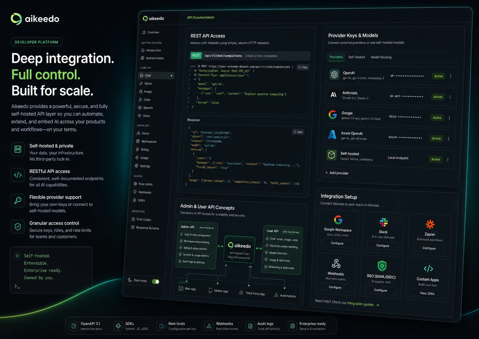Click the Azure OpenAI Active badge

(x=437, y=138)
